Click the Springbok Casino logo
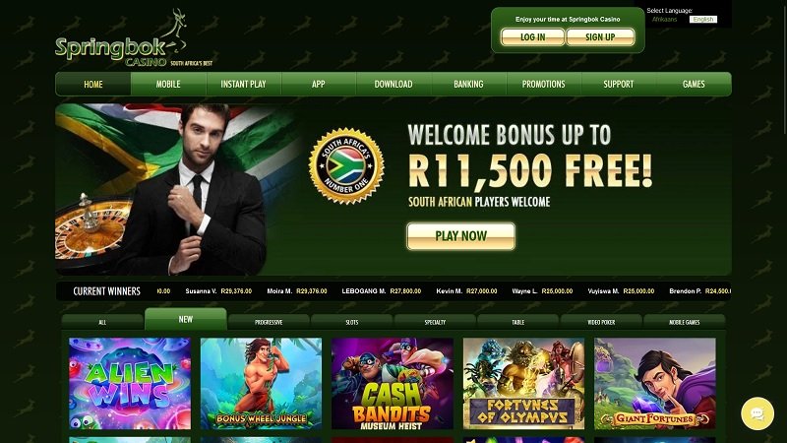Screen dimensions: 787x443 [134, 38]
